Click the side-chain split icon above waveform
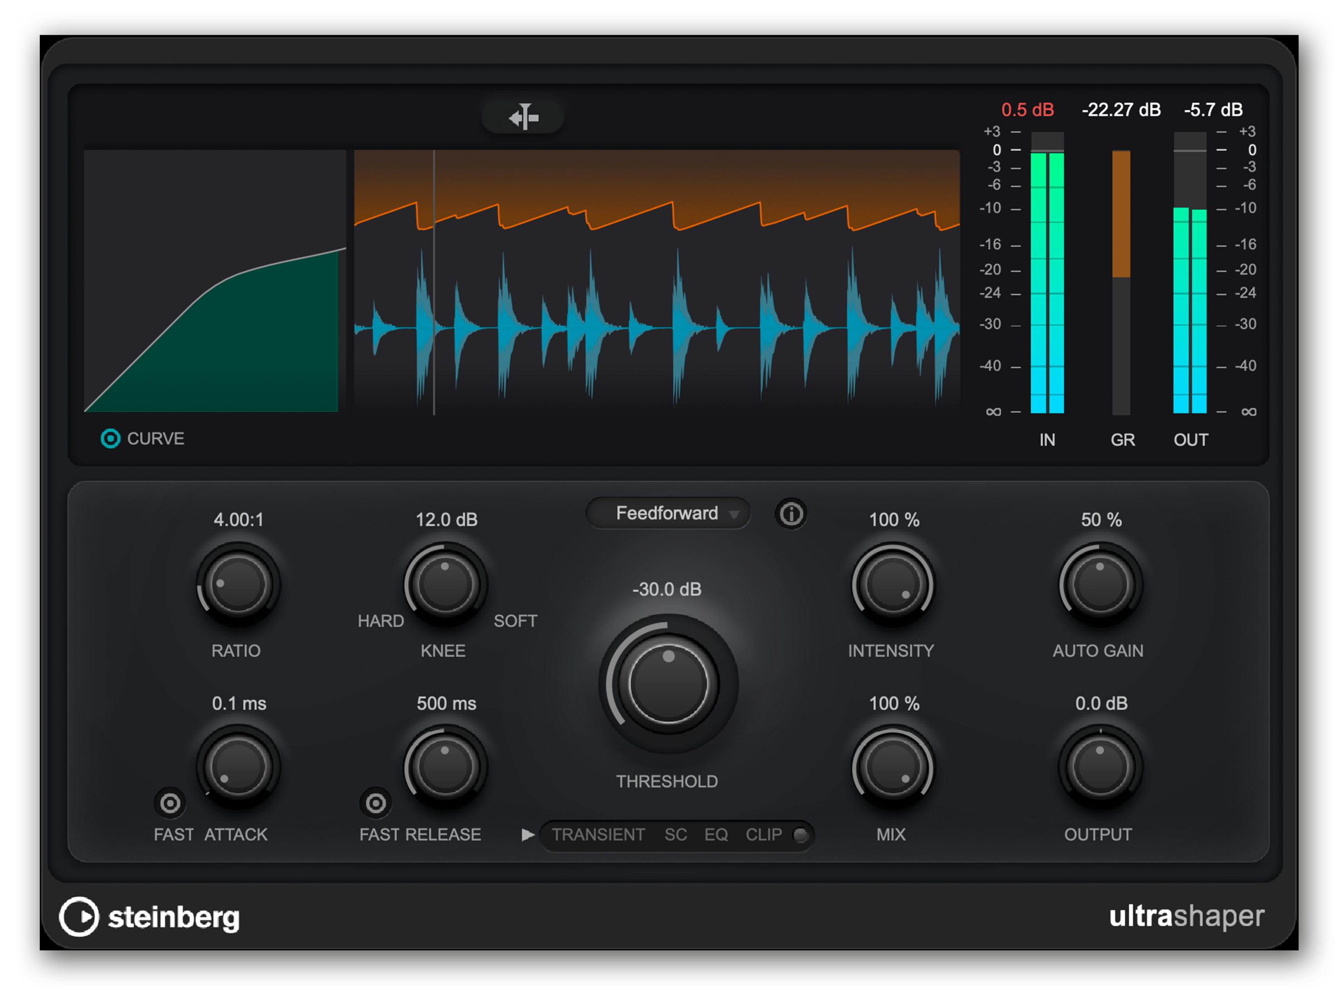Image resolution: width=1342 pixels, height=993 pixels. point(523,117)
